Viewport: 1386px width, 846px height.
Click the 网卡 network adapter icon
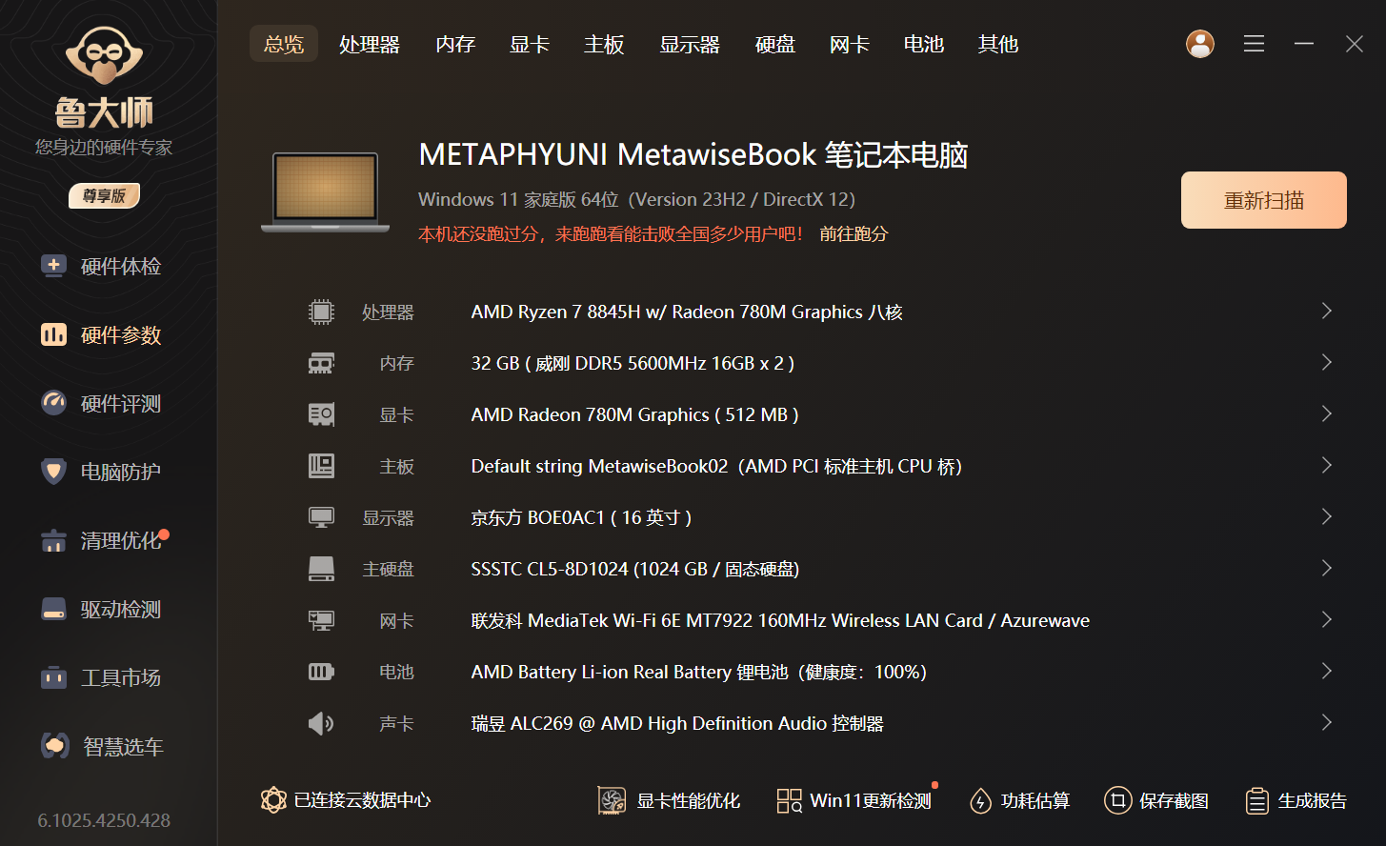tap(321, 620)
